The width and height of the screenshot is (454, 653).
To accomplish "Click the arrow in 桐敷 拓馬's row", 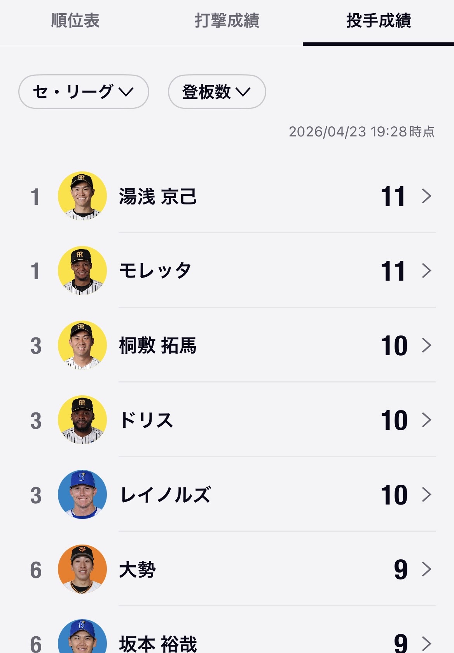I will pos(426,345).
